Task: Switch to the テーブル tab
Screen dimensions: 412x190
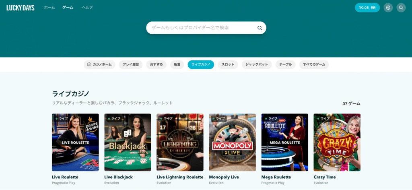Action: pos(286,65)
